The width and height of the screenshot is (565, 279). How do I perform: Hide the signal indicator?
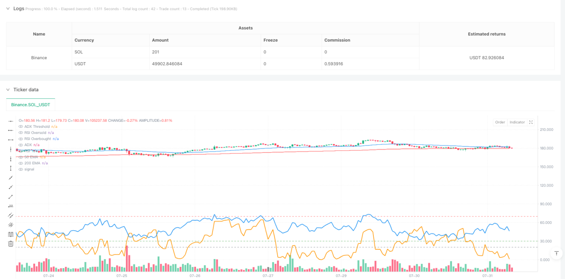(21, 169)
